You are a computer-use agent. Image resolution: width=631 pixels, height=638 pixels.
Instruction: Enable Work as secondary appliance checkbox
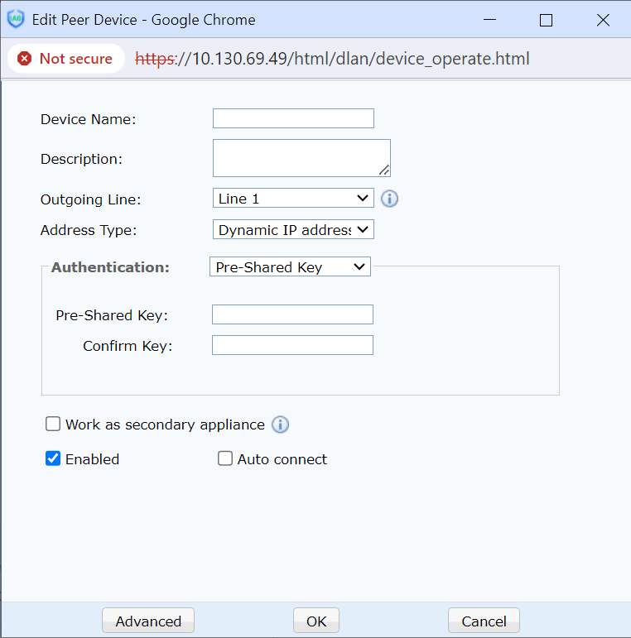pos(53,425)
